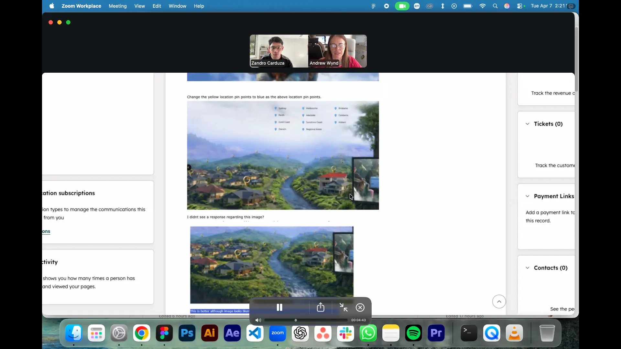Screen dimensions: 621x349
Task: Open Finder from the Dock
Action: (x=74, y=333)
